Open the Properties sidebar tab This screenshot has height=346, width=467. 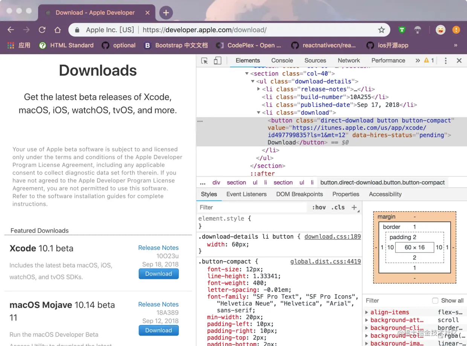[346, 194]
